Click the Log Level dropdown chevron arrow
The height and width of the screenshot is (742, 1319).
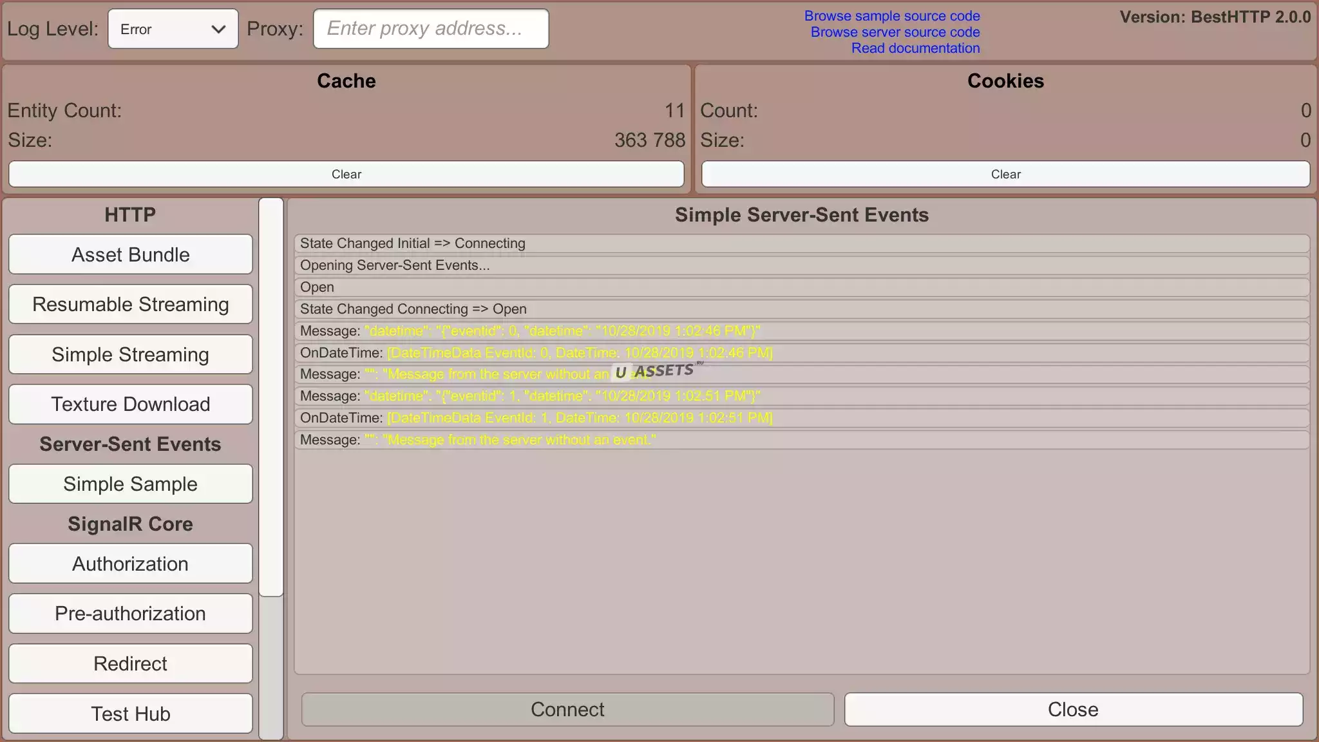[x=218, y=29]
